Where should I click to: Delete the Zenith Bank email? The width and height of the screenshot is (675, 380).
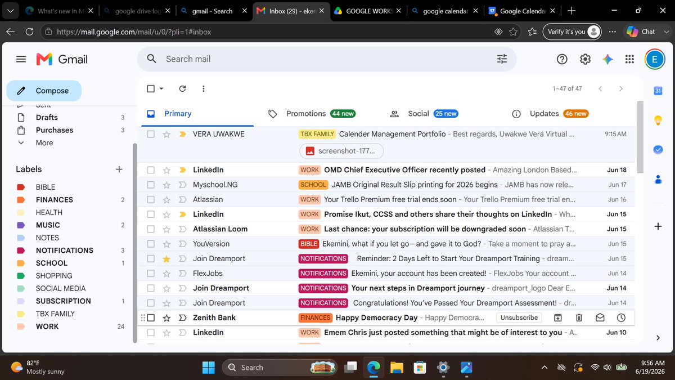click(x=579, y=318)
